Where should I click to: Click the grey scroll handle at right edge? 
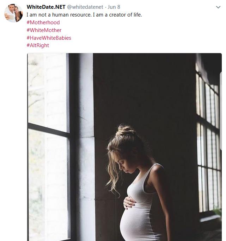coord(221,111)
